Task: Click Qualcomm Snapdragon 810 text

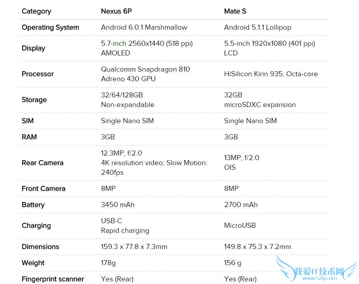Action: (x=145, y=69)
